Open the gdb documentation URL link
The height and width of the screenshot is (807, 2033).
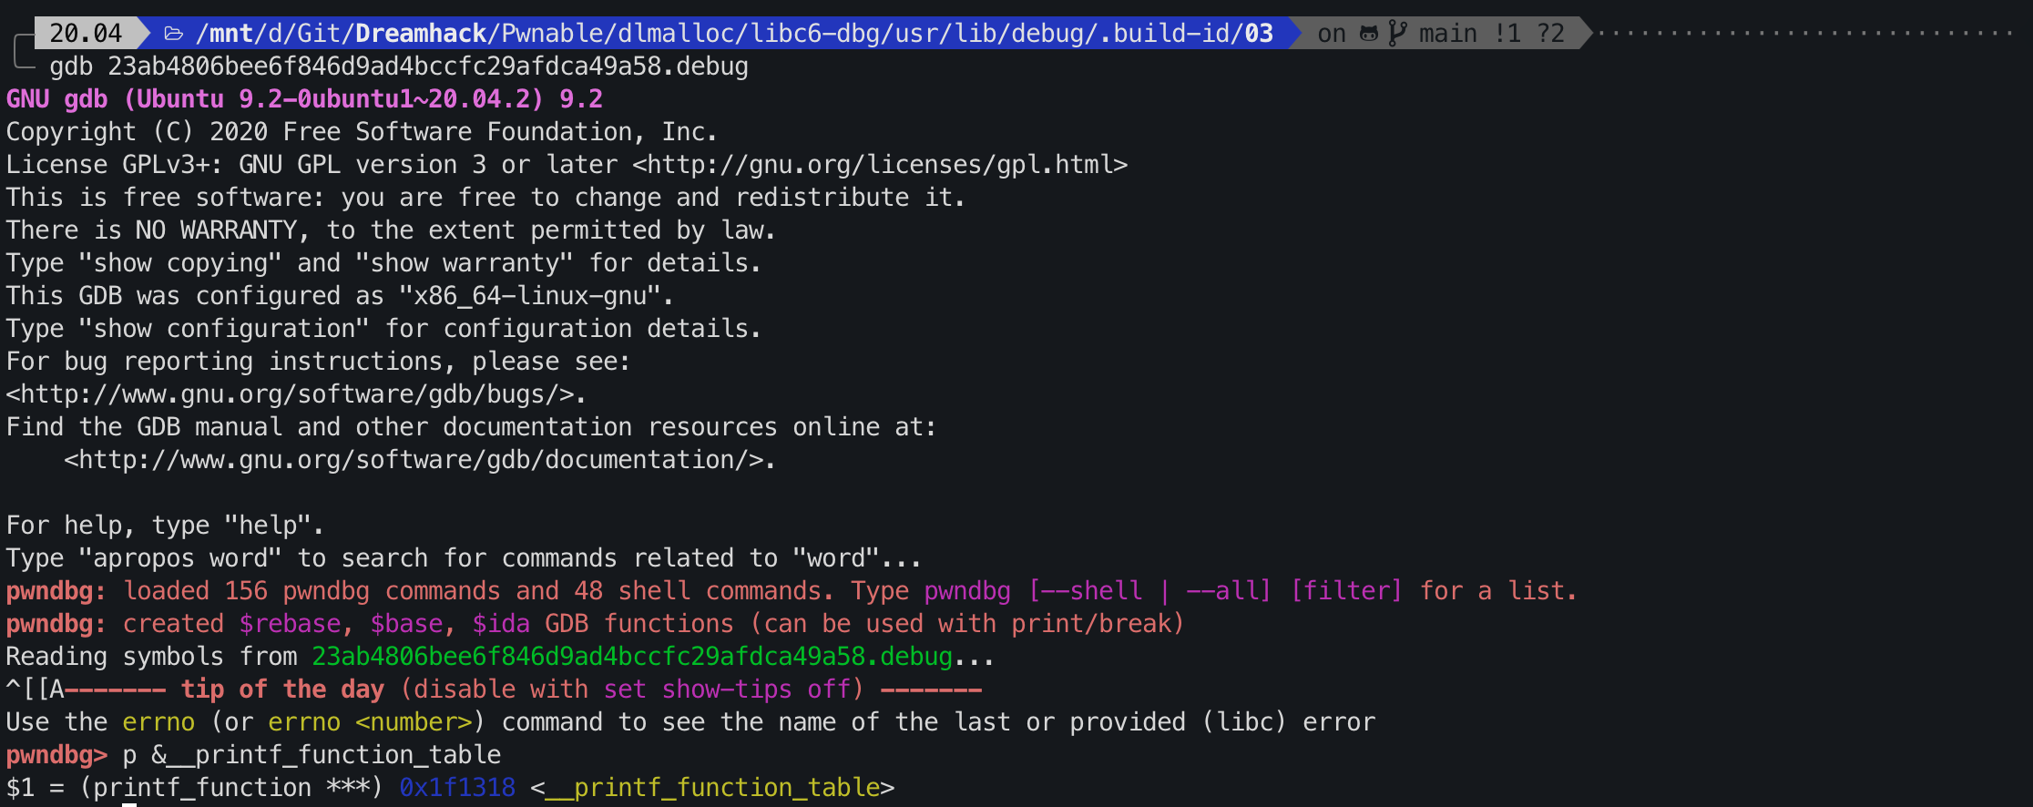[x=414, y=460]
